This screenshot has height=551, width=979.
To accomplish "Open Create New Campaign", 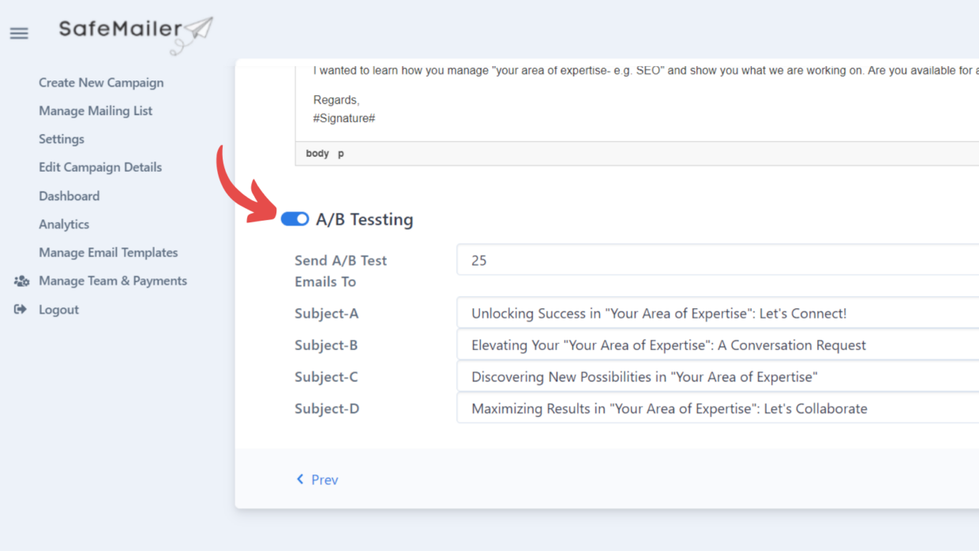I will point(101,82).
